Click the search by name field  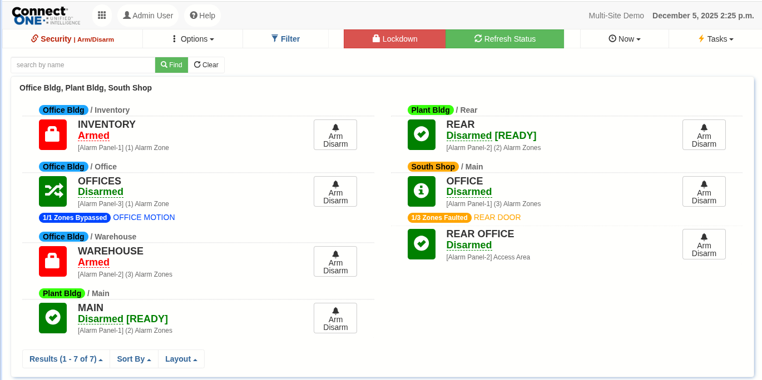click(83, 65)
